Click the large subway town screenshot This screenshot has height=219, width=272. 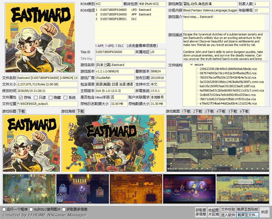(x=218, y=143)
